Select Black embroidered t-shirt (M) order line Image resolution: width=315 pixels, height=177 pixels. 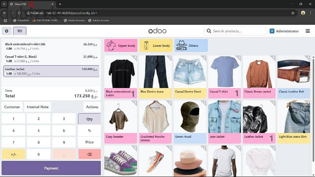pyautogui.click(x=51, y=46)
